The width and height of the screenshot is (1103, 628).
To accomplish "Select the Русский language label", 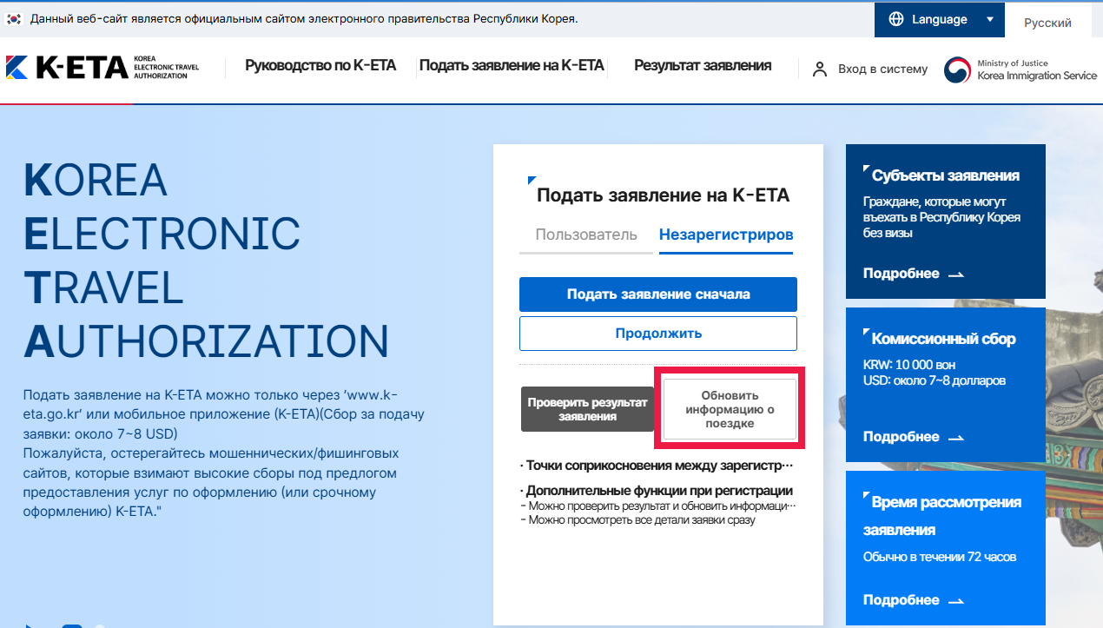I will click(x=1047, y=23).
